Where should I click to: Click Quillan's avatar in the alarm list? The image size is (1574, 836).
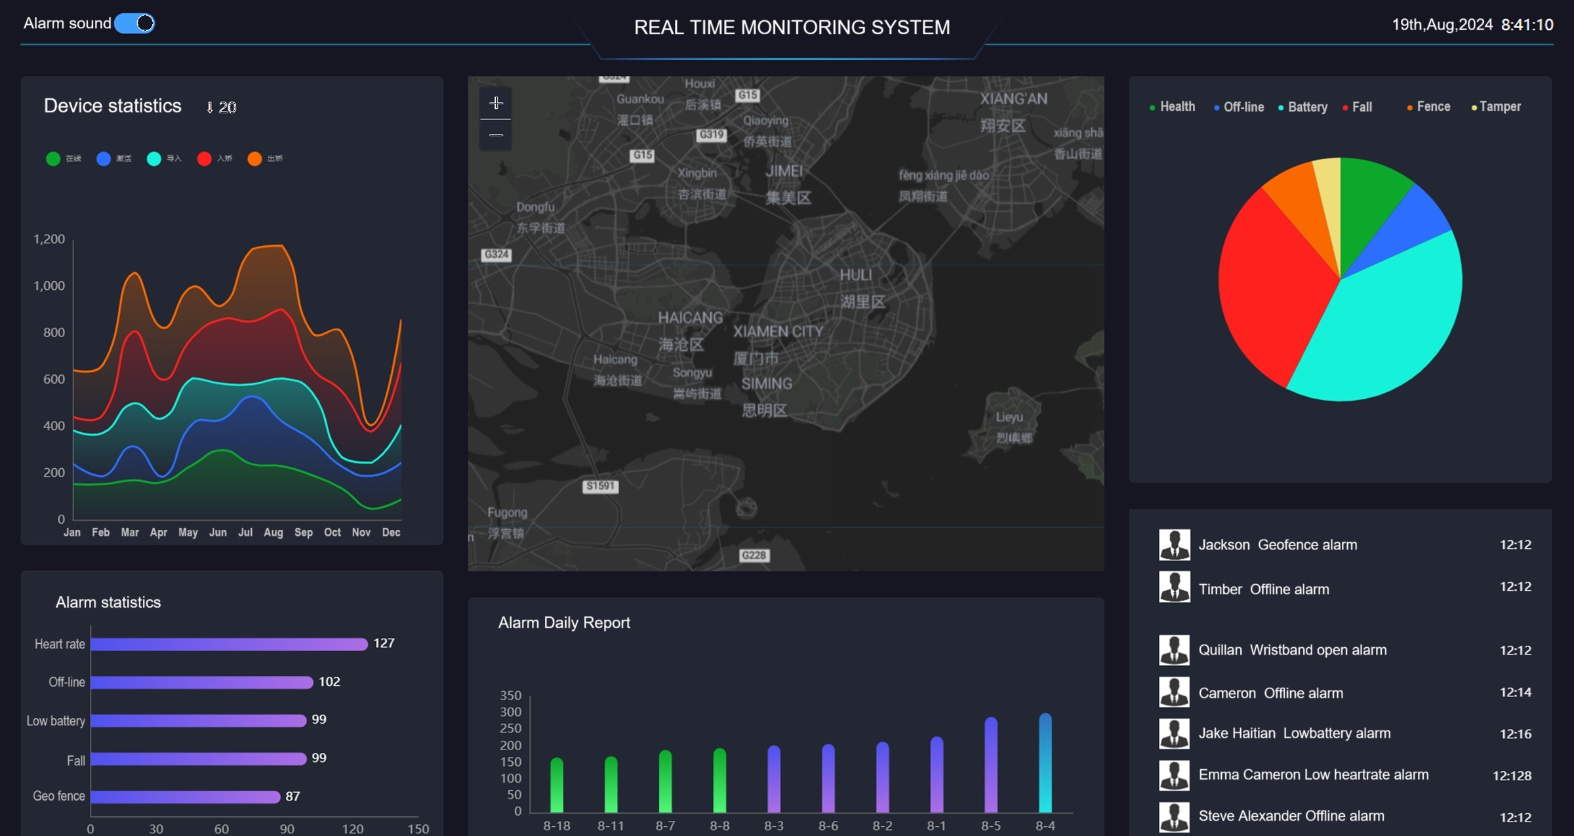(x=1174, y=650)
